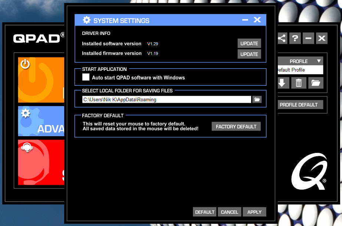Reset mouse with the Factory Default button
The image size is (342, 226).
point(236,126)
